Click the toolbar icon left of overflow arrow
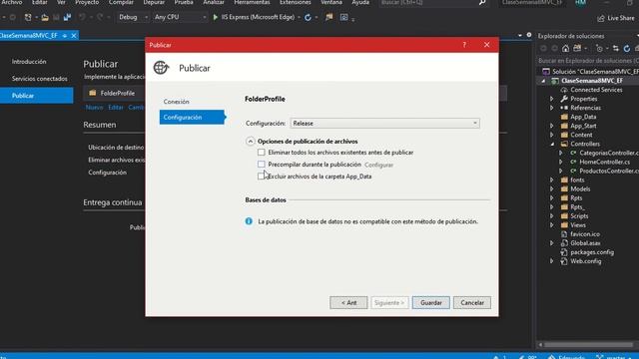Viewport: 639px width, 359px height. pyautogui.click(x=344, y=18)
